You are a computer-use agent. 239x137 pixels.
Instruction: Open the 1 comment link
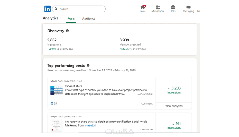(x=146, y=103)
